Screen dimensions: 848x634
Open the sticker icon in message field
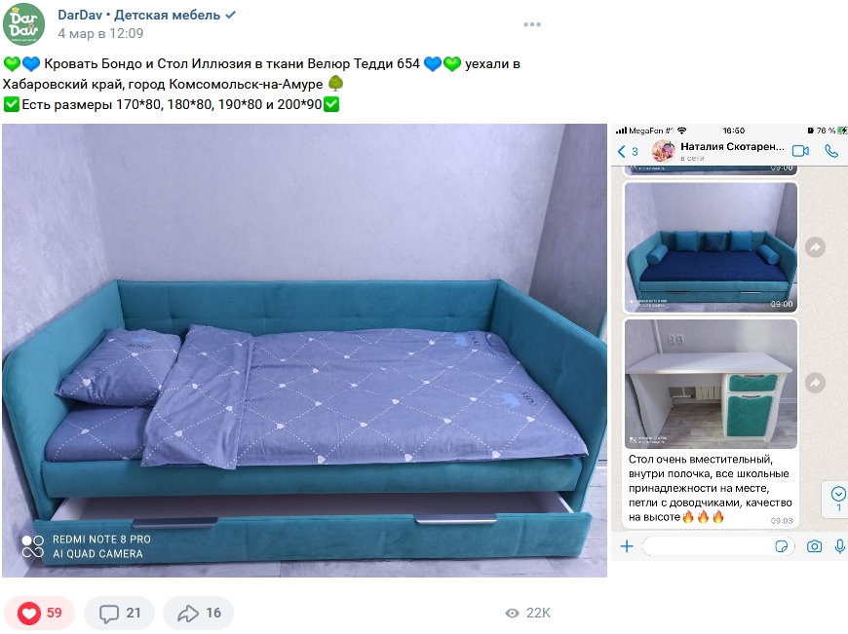pyautogui.click(x=782, y=546)
